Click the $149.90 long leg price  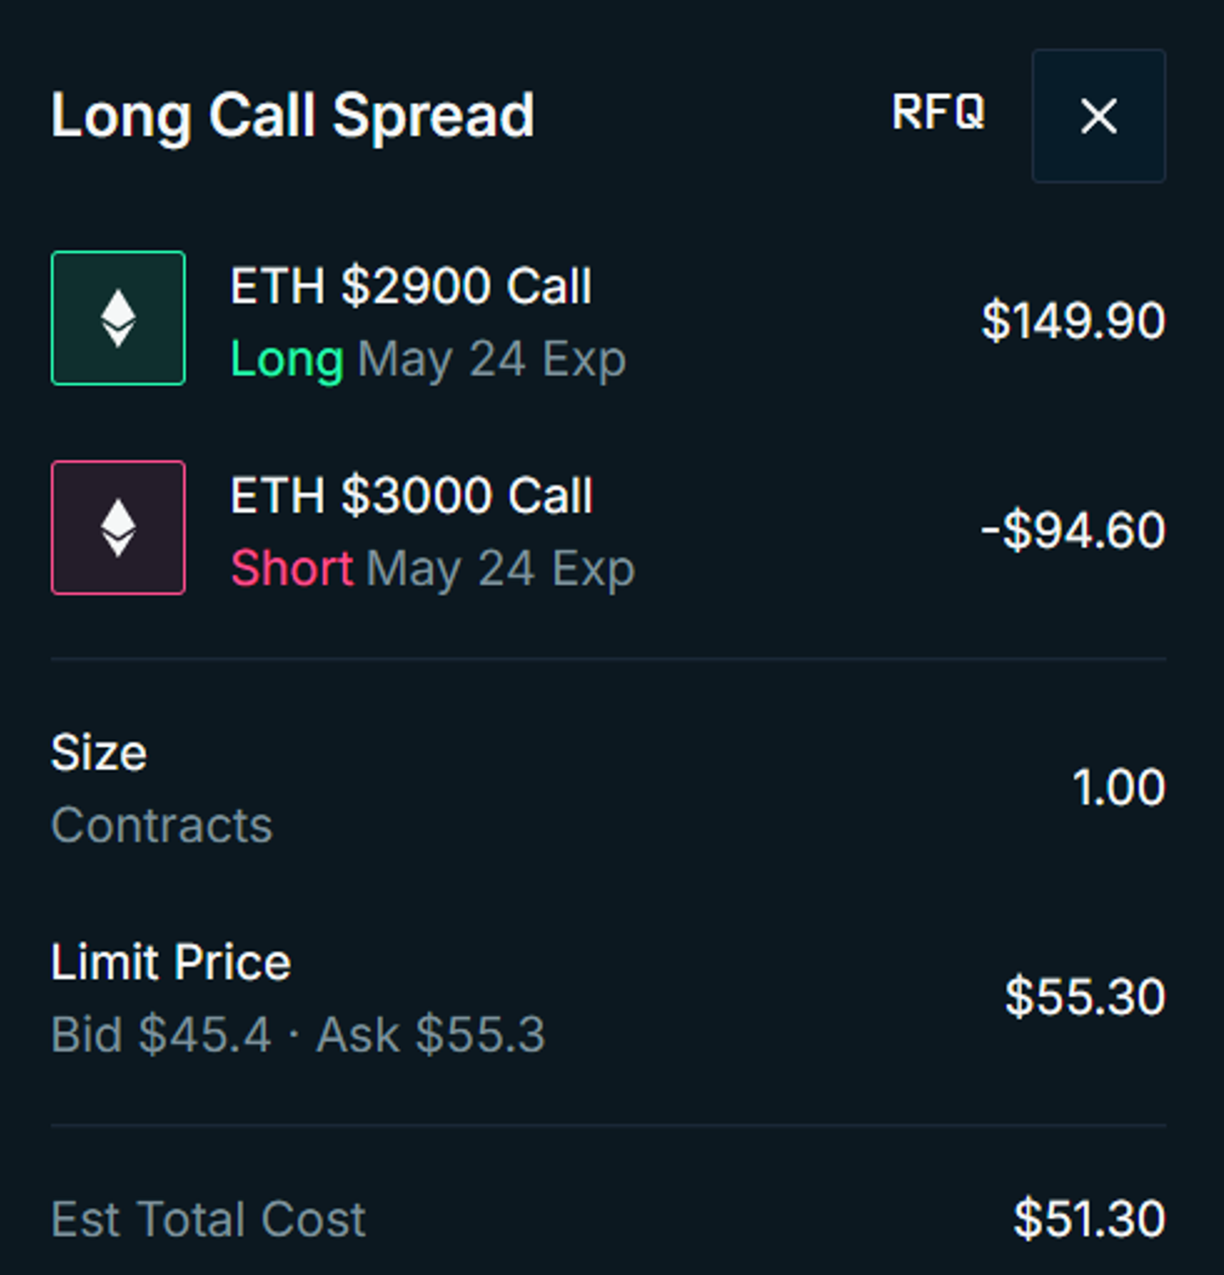pyautogui.click(x=1073, y=320)
